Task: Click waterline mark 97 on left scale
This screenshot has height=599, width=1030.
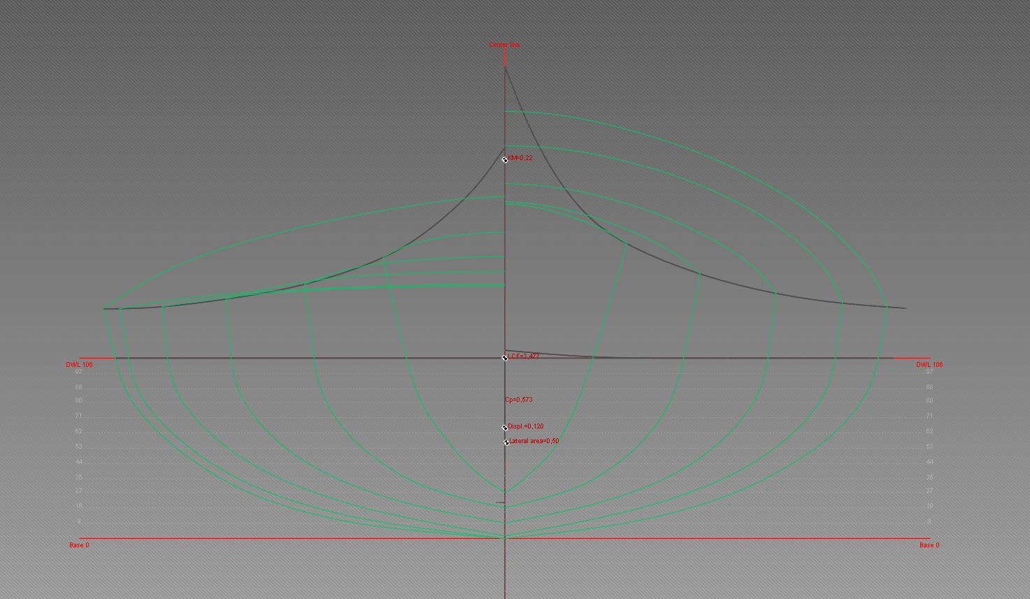Action: (79, 372)
